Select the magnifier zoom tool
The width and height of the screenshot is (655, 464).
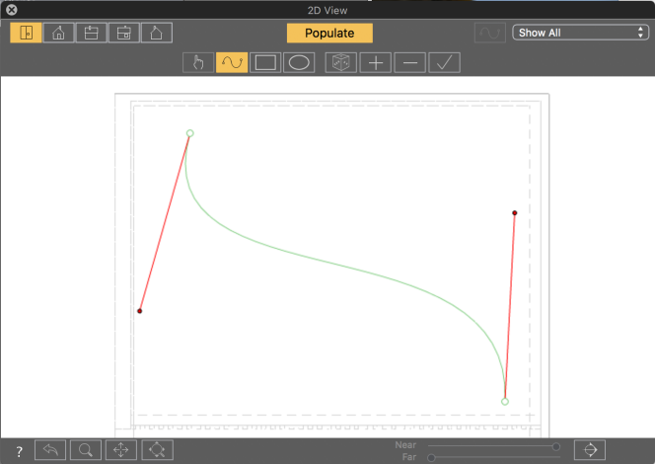tap(86, 450)
